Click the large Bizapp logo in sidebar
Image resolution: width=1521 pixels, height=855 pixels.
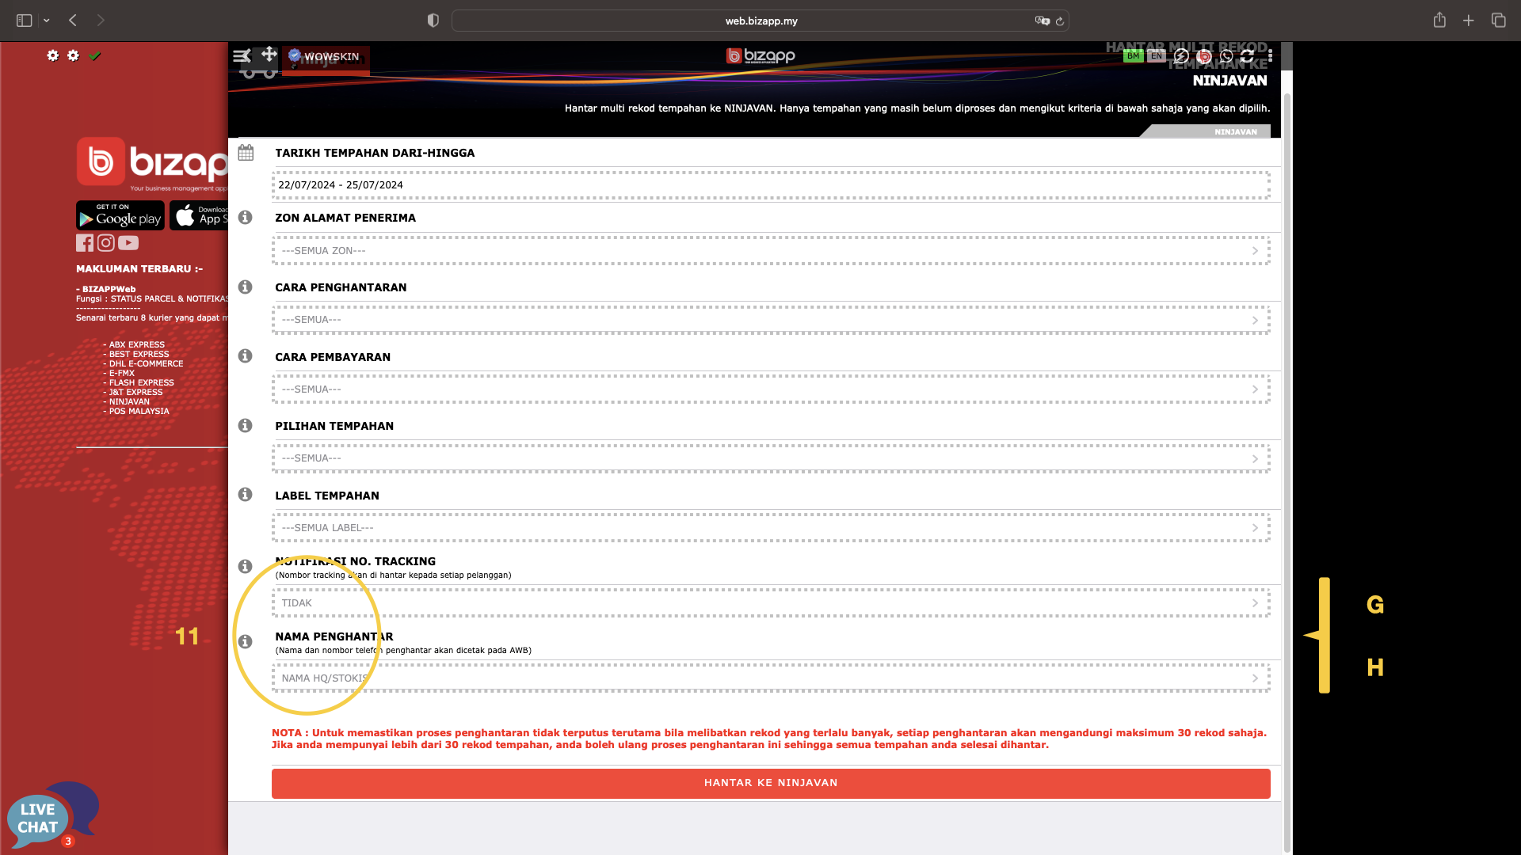tap(152, 163)
